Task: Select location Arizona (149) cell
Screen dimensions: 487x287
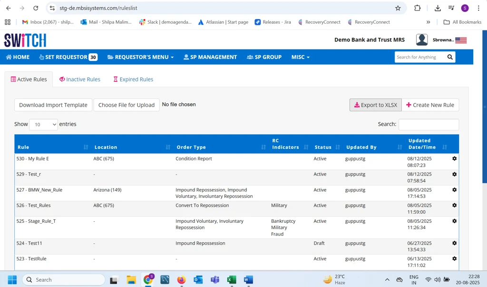Action: pos(107,190)
